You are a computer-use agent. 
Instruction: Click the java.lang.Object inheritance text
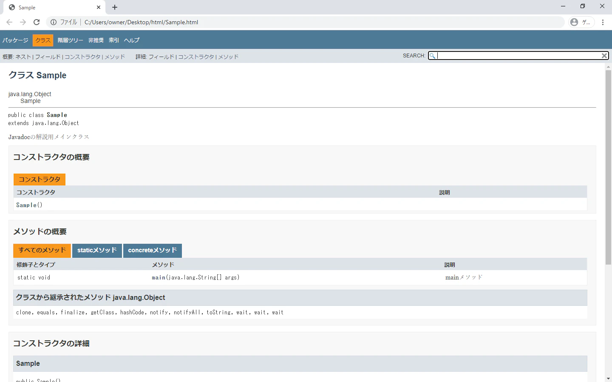pos(30,94)
